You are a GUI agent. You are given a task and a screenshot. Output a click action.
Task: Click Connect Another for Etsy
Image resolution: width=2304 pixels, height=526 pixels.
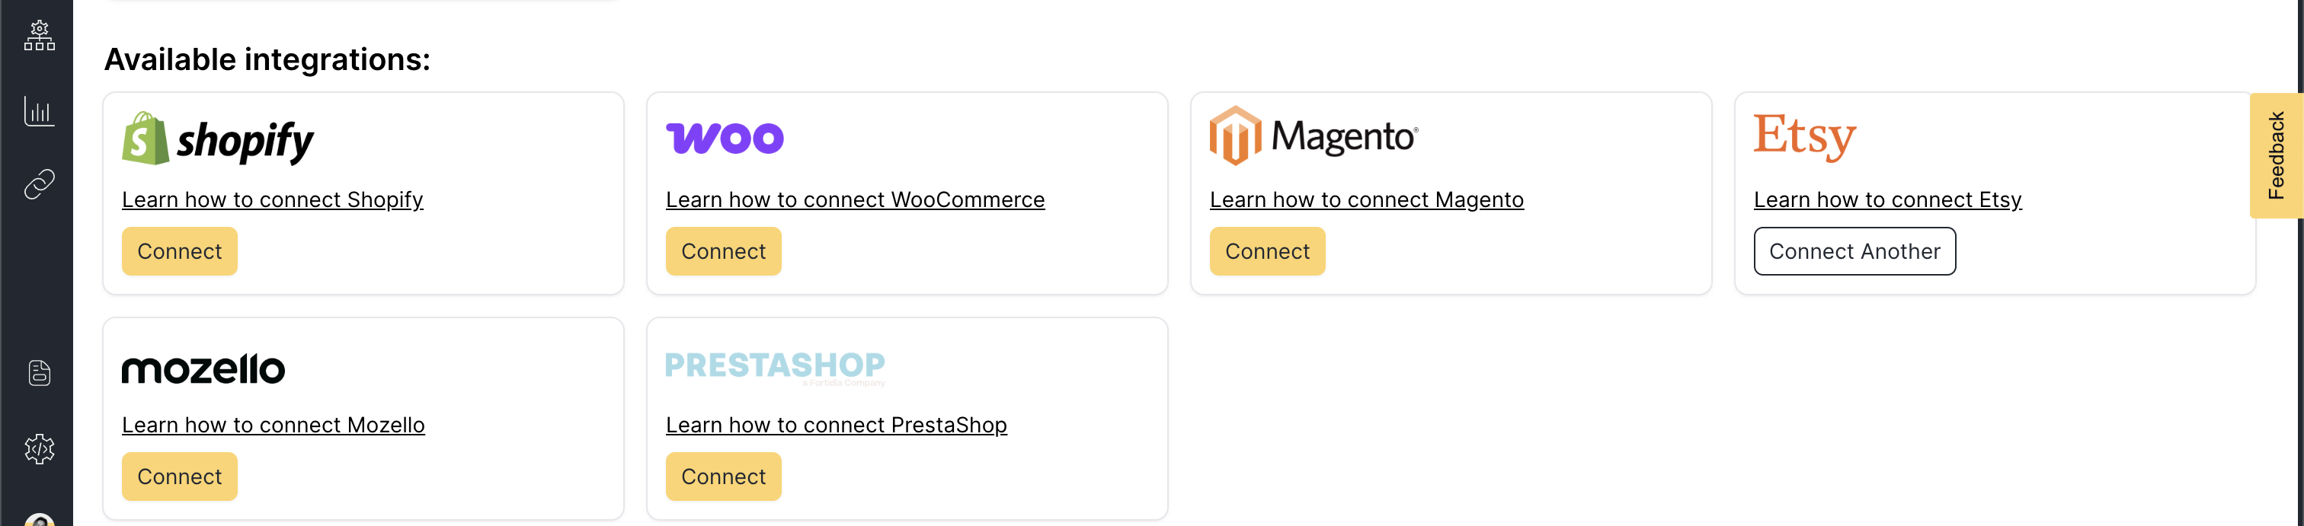coord(1855,251)
